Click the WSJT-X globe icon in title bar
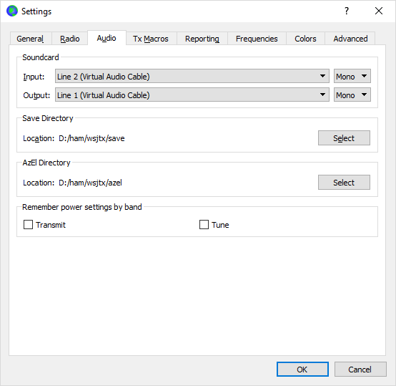This screenshot has height=386, width=396. 12,11
